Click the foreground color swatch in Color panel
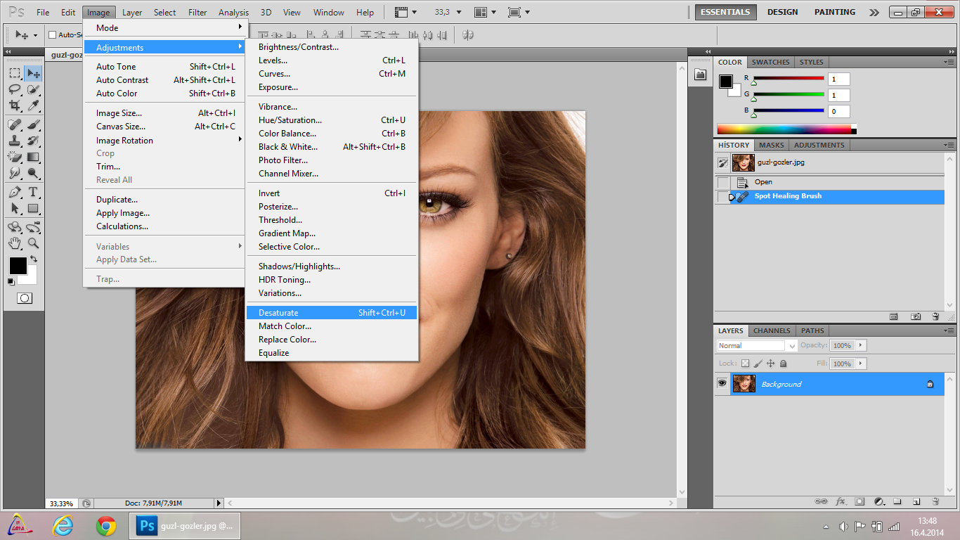 pyautogui.click(x=725, y=81)
